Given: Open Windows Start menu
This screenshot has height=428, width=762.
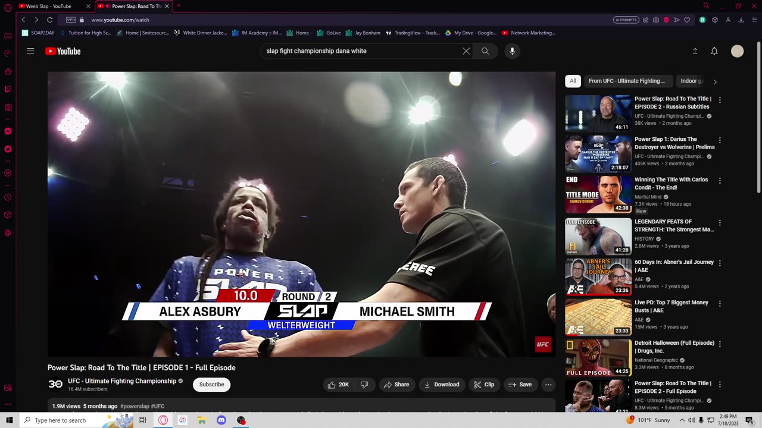Looking at the screenshot, I should pyautogui.click(x=9, y=420).
